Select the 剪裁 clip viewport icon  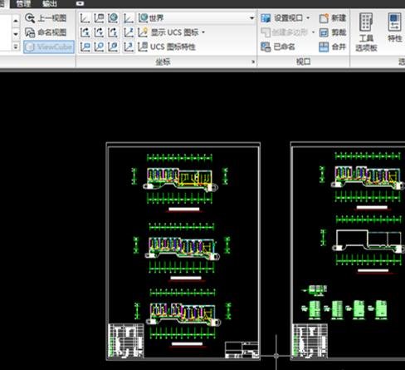point(324,32)
